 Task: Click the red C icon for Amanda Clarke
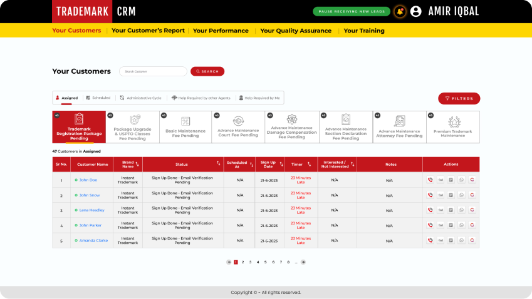pos(472,240)
